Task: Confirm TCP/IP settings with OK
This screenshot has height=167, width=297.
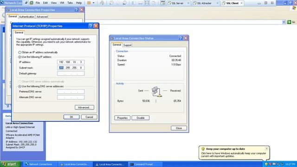Action: (x=71, y=117)
